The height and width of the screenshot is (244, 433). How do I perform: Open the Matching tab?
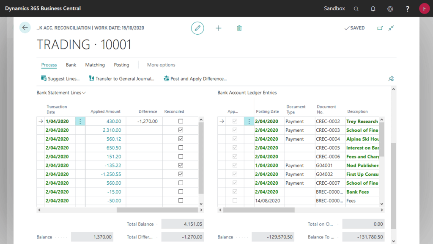95,65
